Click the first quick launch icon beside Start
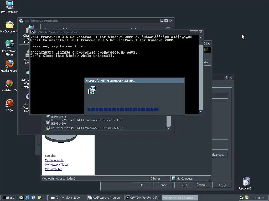 click(22, 198)
